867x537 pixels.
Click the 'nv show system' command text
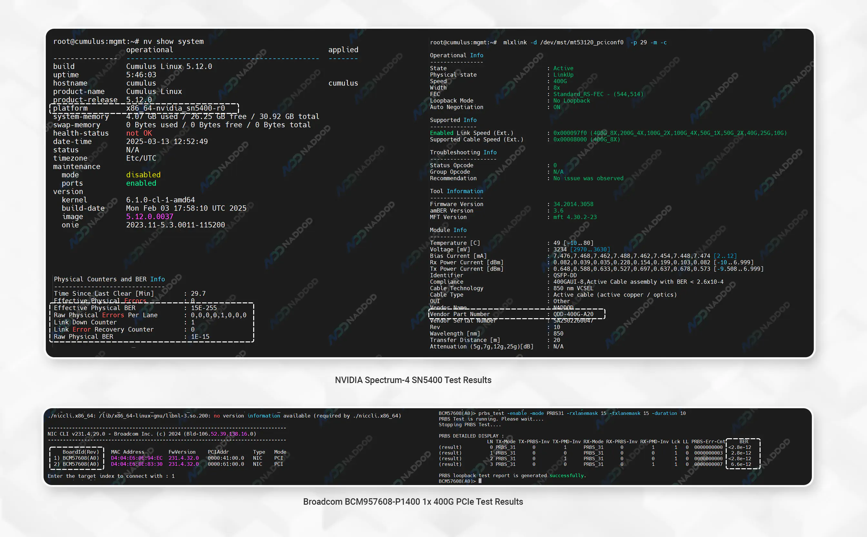click(x=173, y=42)
